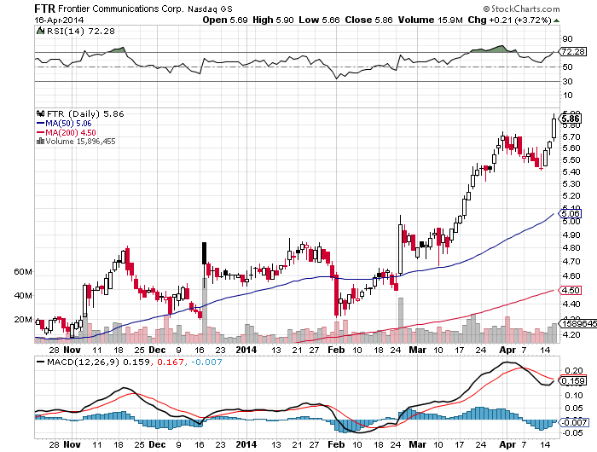Click the Frontier Communications Corp. company name
Screen dimensions: 597x452
point(121,9)
